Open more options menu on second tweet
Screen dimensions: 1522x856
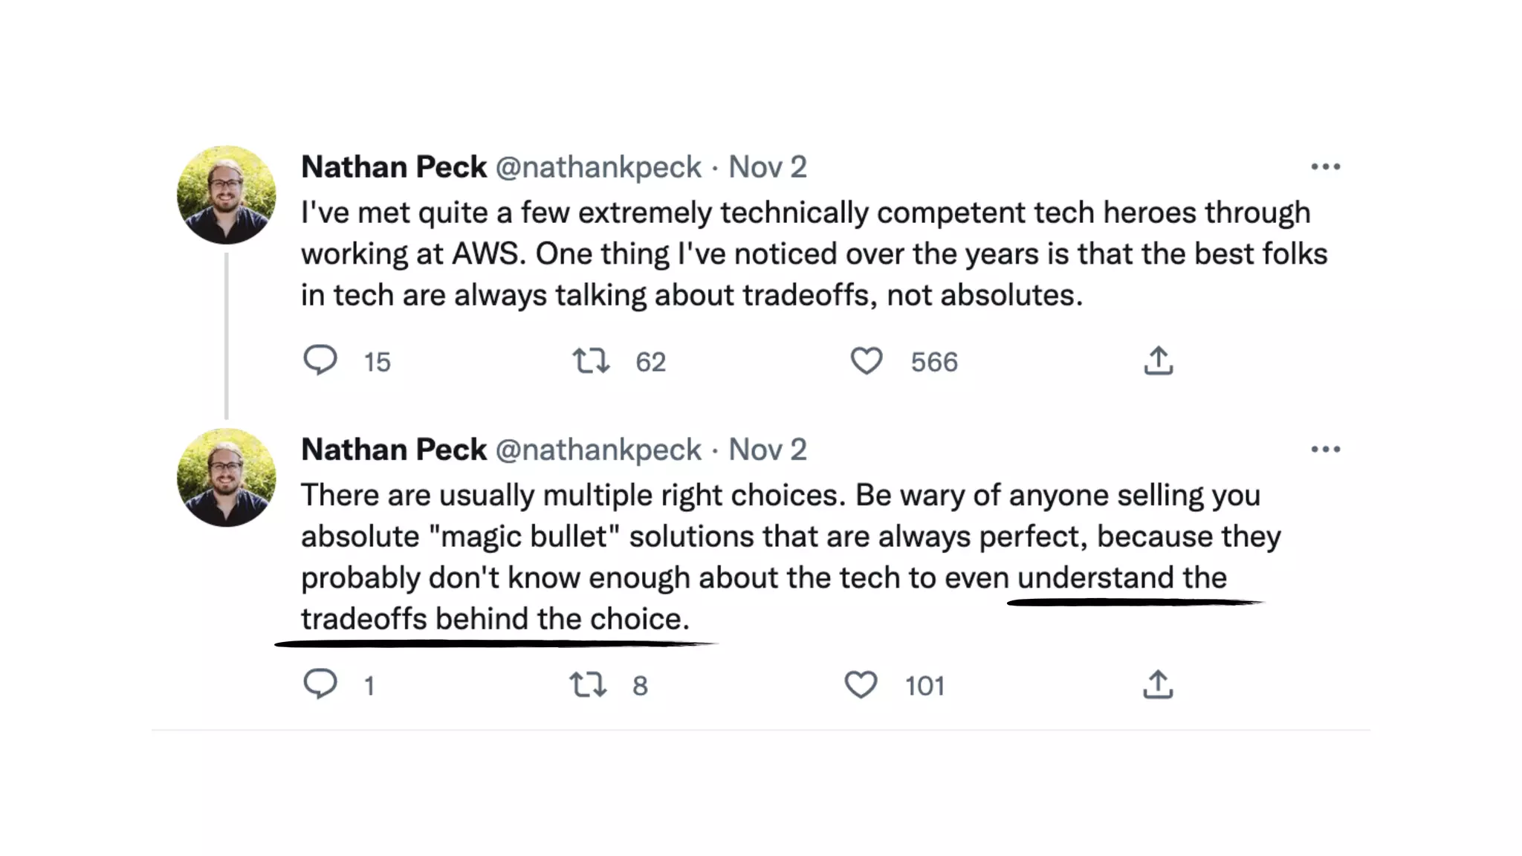pyautogui.click(x=1326, y=449)
